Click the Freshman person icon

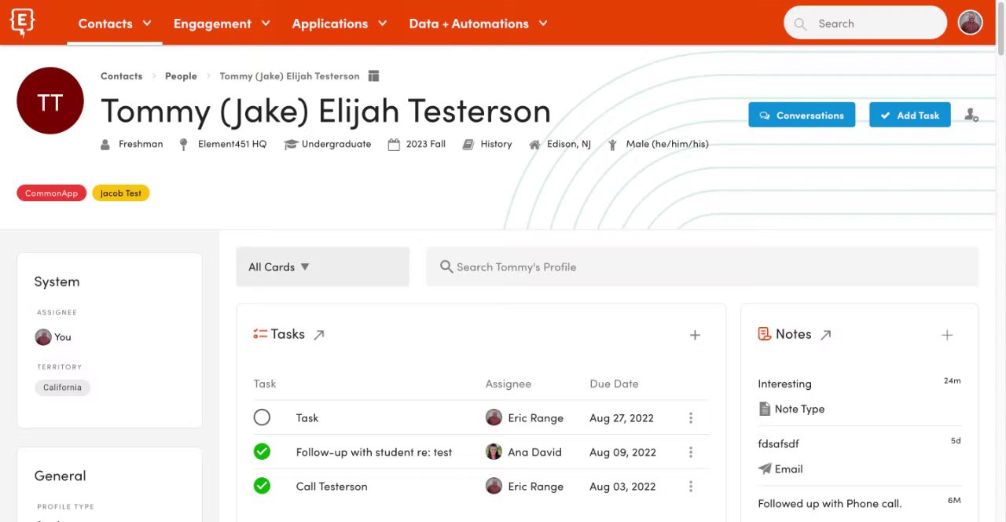(106, 145)
